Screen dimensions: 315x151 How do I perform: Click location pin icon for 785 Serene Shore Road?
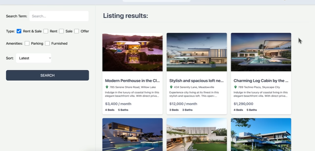click(x=107, y=87)
